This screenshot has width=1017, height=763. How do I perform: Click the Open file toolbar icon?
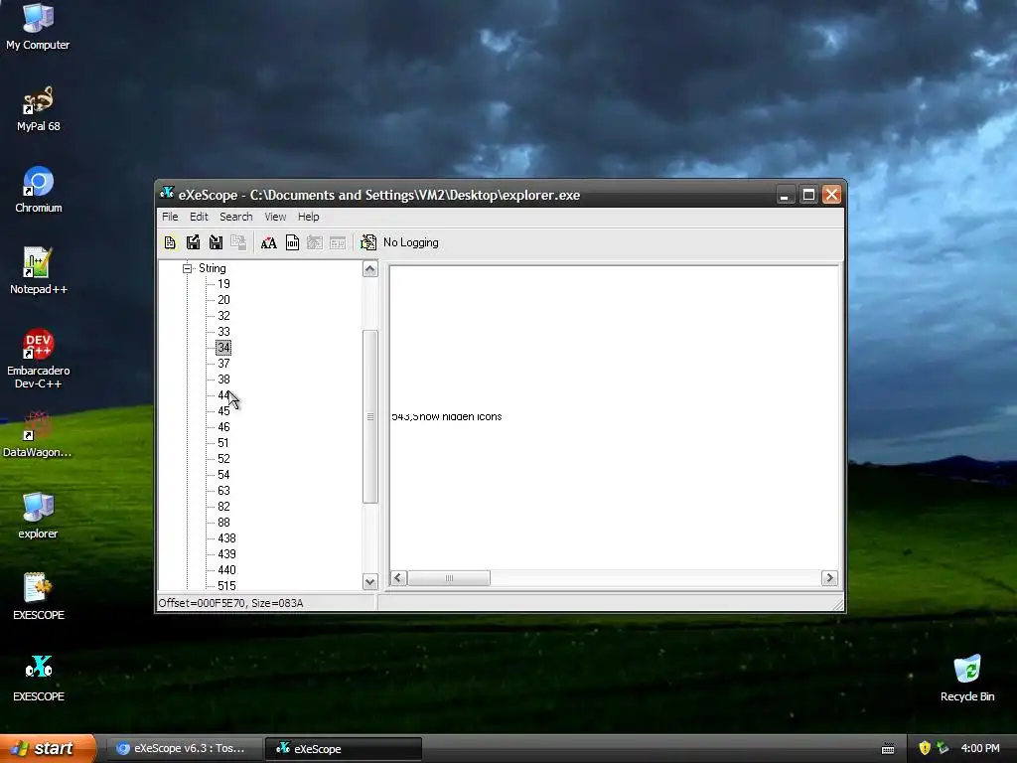[170, 242]
